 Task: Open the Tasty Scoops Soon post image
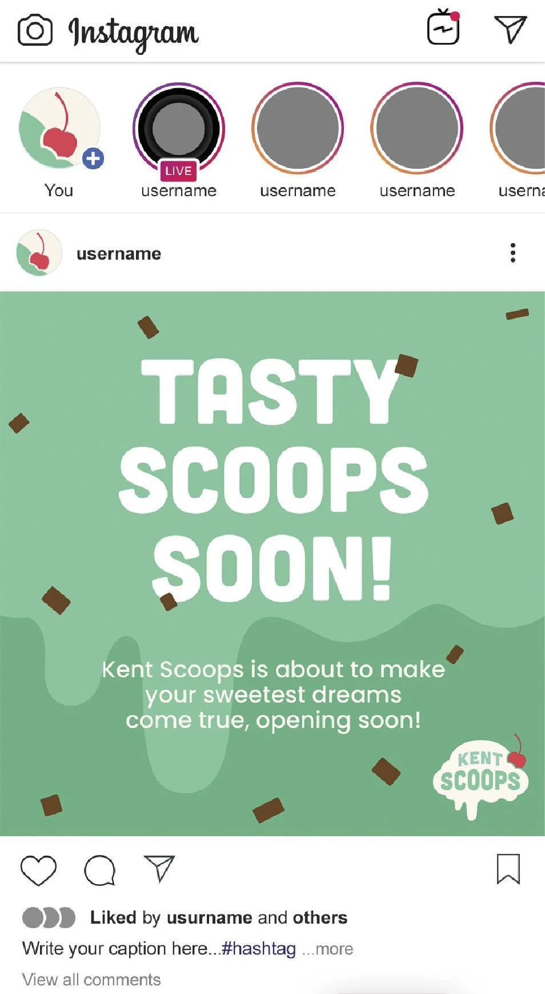pos(272,564)
